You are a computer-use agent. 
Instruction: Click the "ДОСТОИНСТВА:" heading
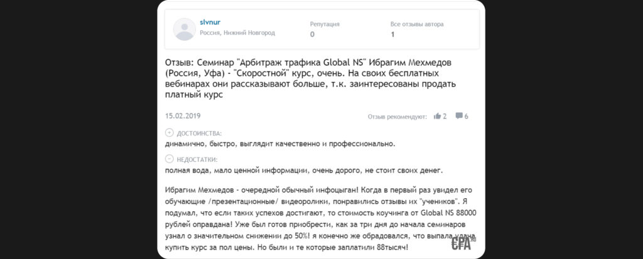[199, 133]
